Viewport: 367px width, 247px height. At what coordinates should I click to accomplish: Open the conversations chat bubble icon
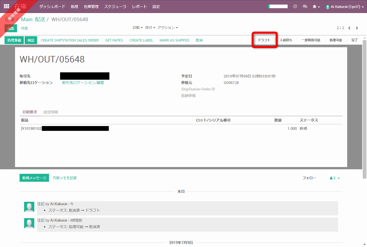(305, 6)
